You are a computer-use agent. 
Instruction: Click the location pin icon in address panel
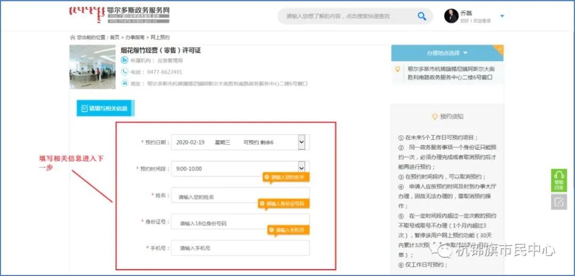pos(397,69)
